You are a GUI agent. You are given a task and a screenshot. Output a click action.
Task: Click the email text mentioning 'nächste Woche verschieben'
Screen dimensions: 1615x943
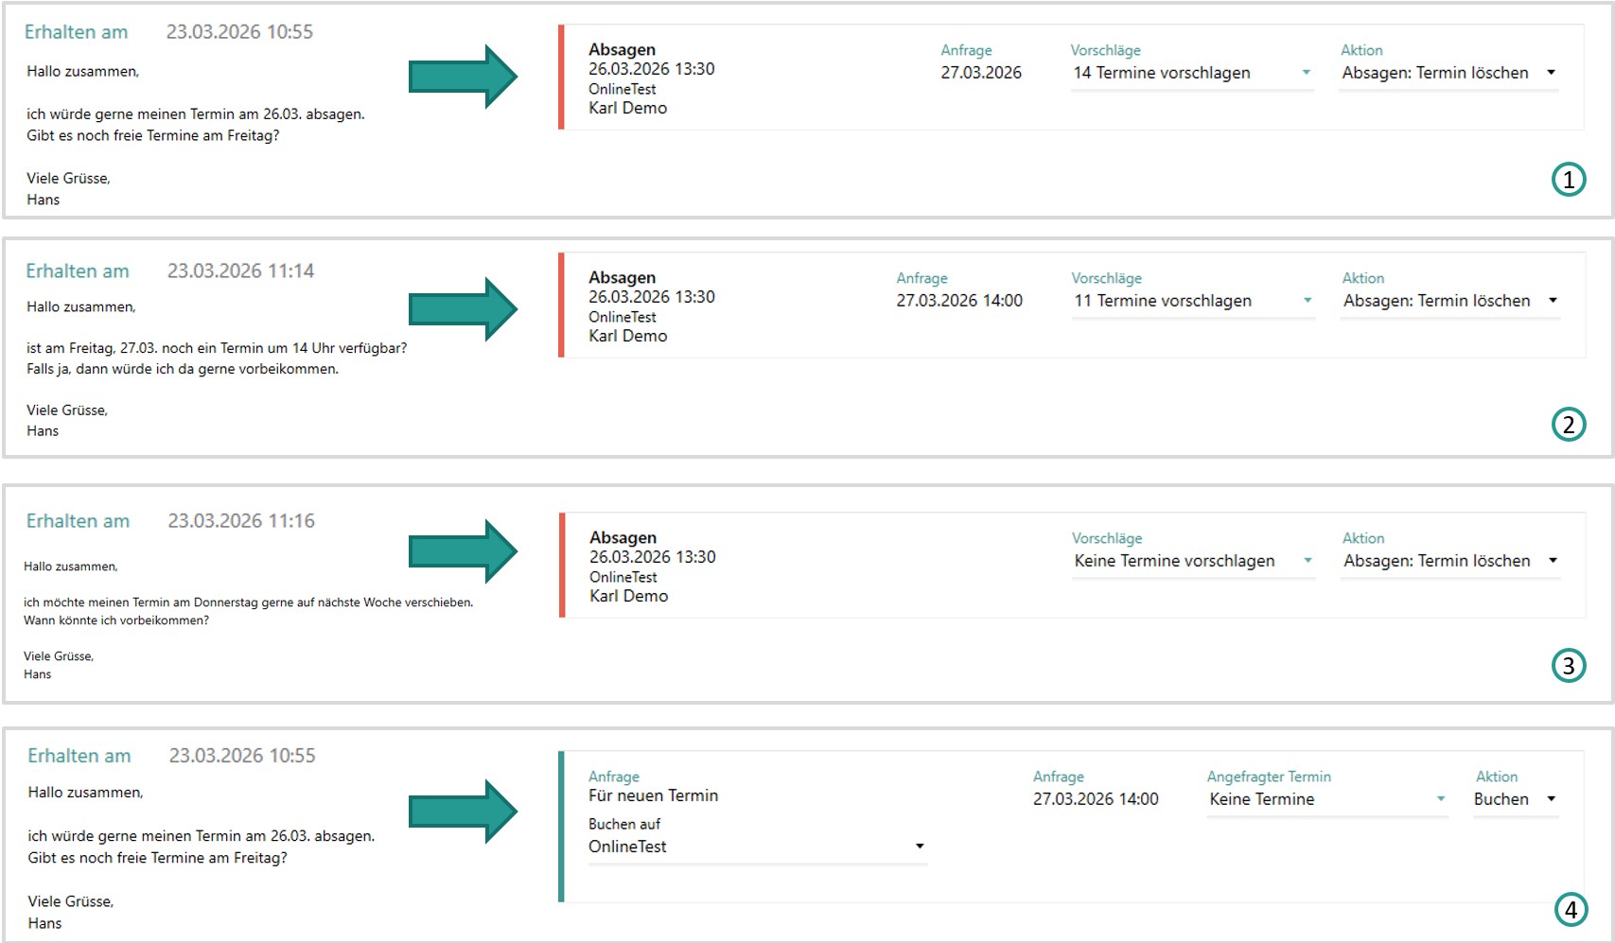[248, 602]
